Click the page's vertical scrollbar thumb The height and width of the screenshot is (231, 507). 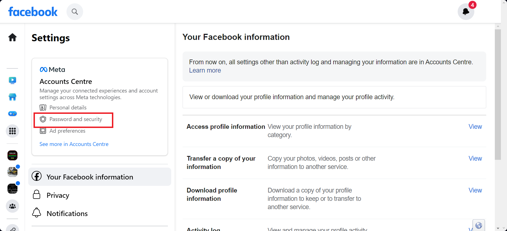tap(498, 94)
